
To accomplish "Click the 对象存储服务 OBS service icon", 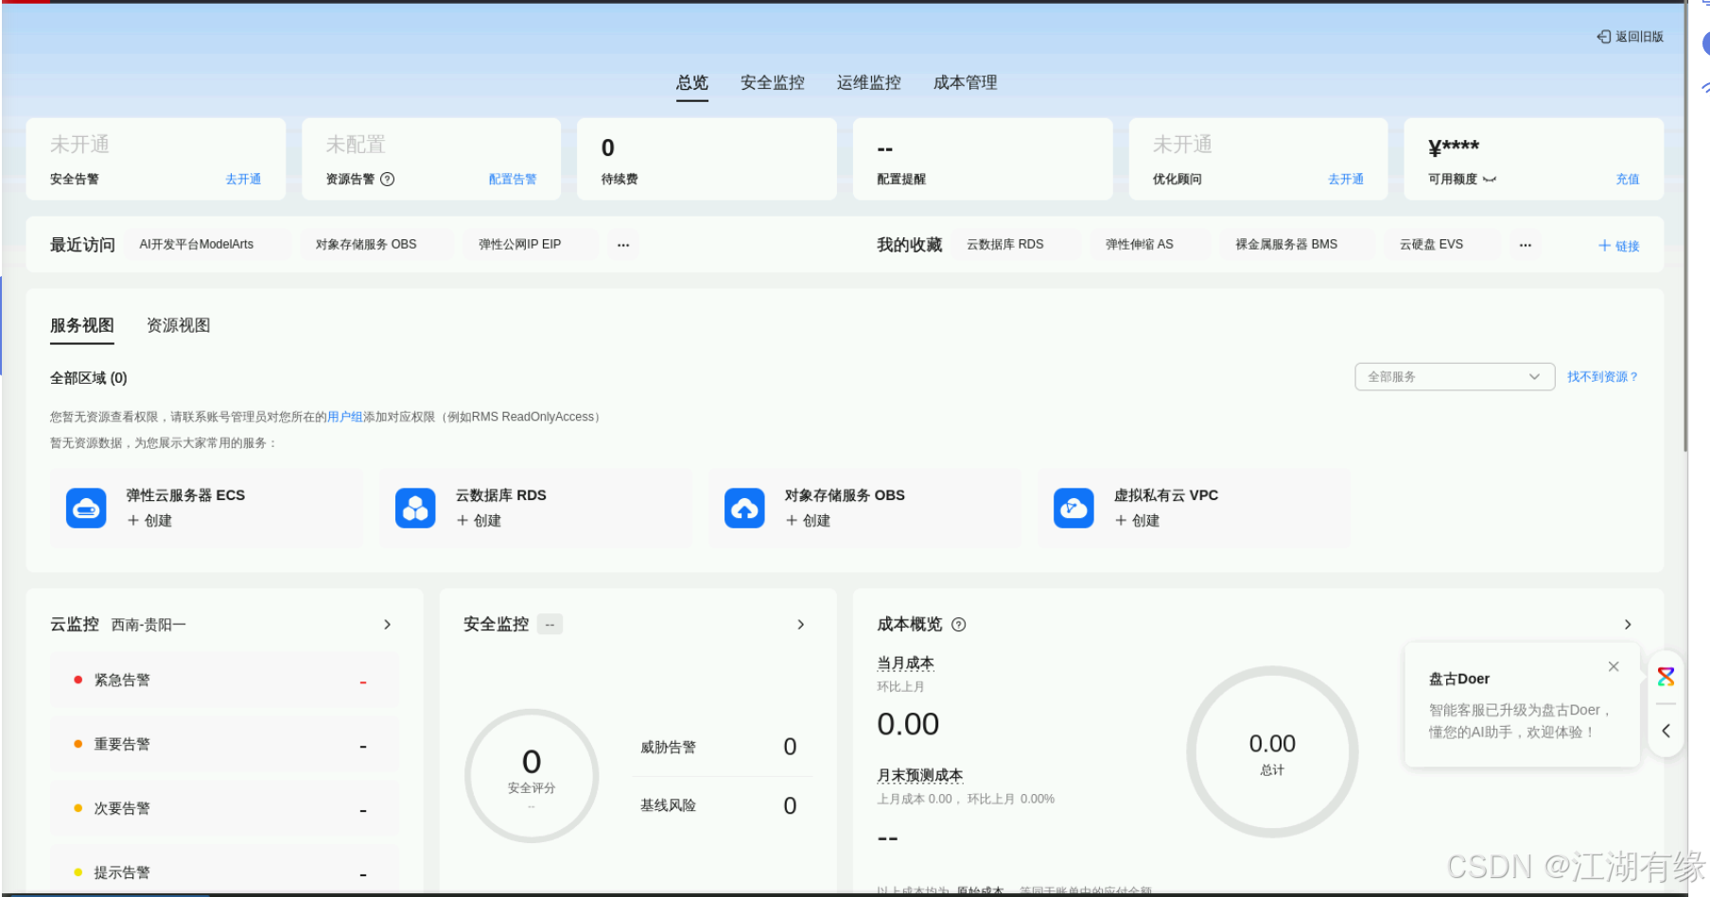I will point(744,508).
